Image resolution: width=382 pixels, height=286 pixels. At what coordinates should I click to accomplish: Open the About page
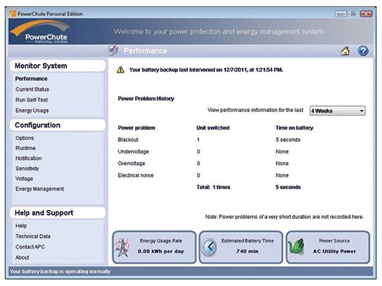click(x=22, y=258)
